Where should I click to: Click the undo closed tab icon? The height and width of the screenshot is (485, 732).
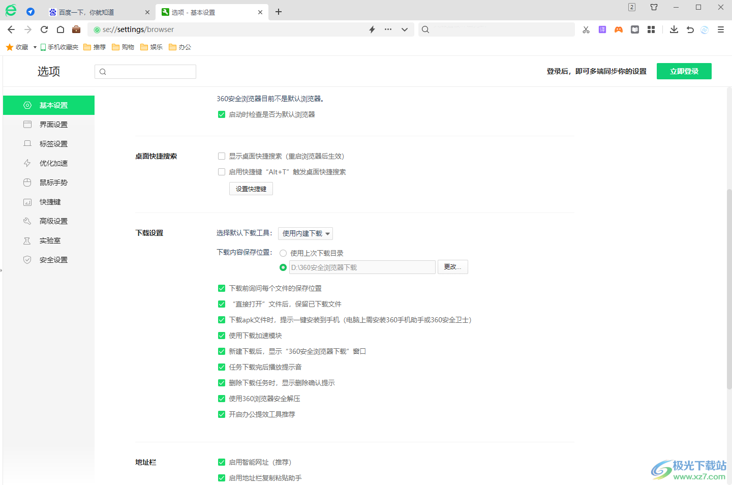click(x=690, y=29)
